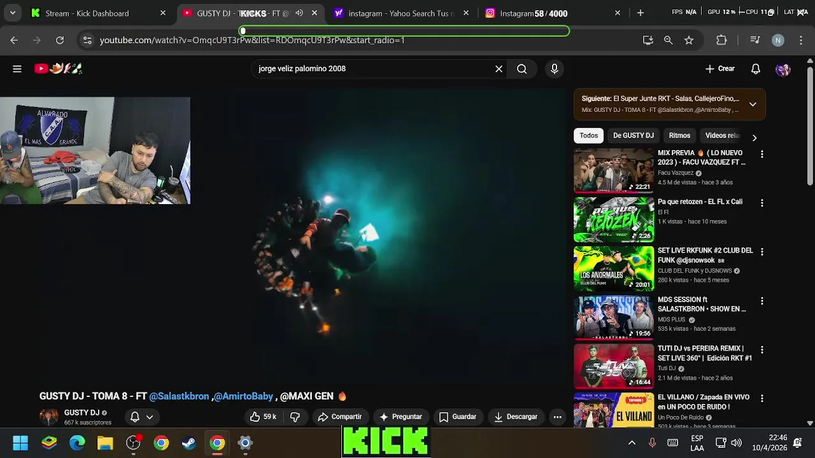Viewport: 815px width, 458px height.
Task: Open the YouTube guide hamburger menu
Action: pyautogui.click(x=17, y=69)
